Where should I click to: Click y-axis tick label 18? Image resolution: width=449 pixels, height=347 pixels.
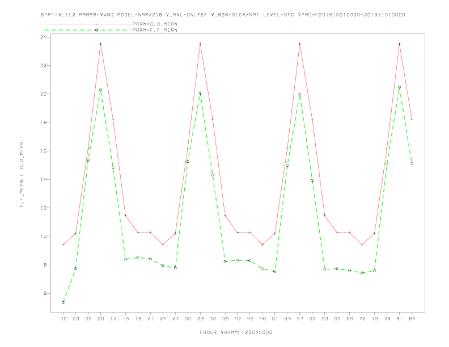44,122
